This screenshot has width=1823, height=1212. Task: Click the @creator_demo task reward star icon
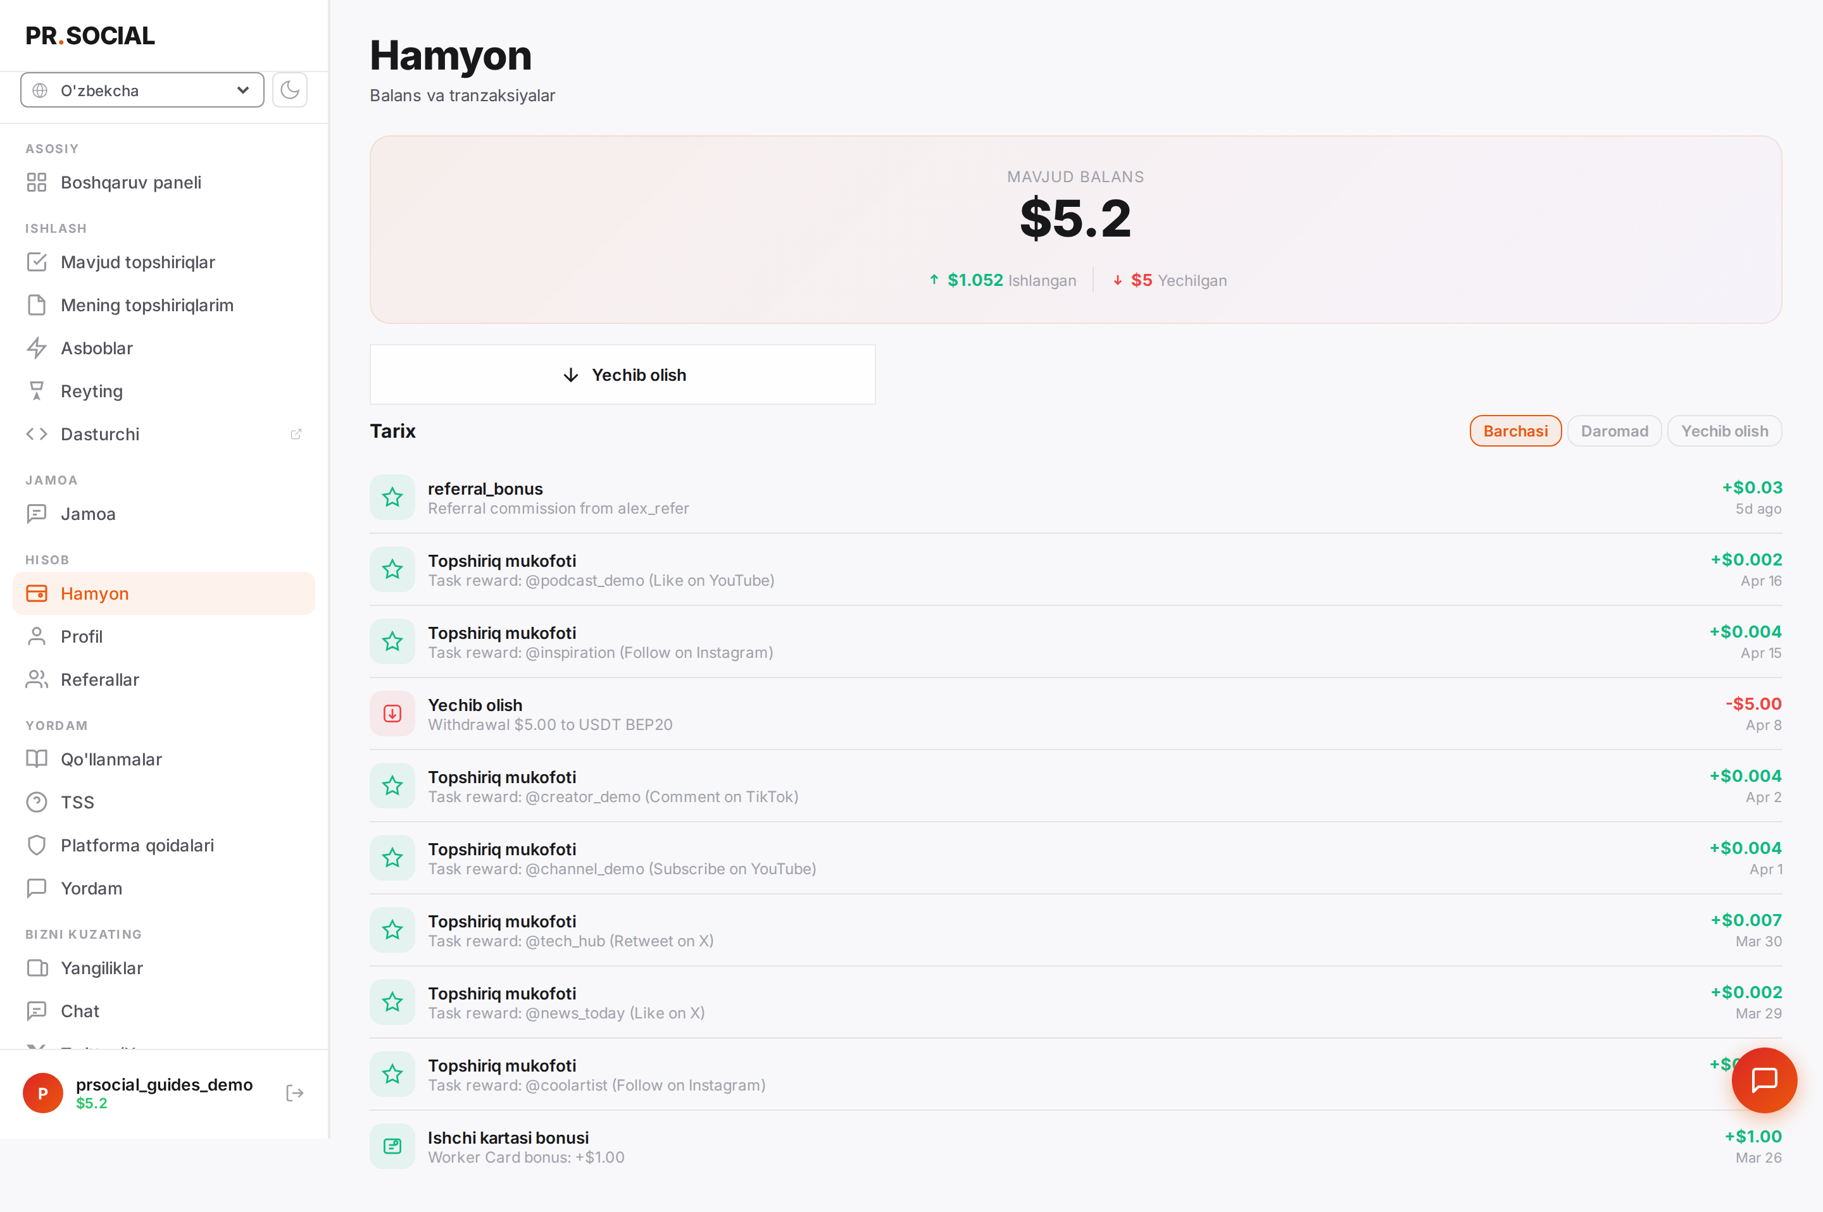393,786
